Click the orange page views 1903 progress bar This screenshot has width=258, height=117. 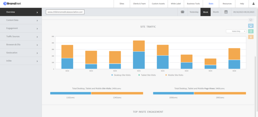coord(220,93)
